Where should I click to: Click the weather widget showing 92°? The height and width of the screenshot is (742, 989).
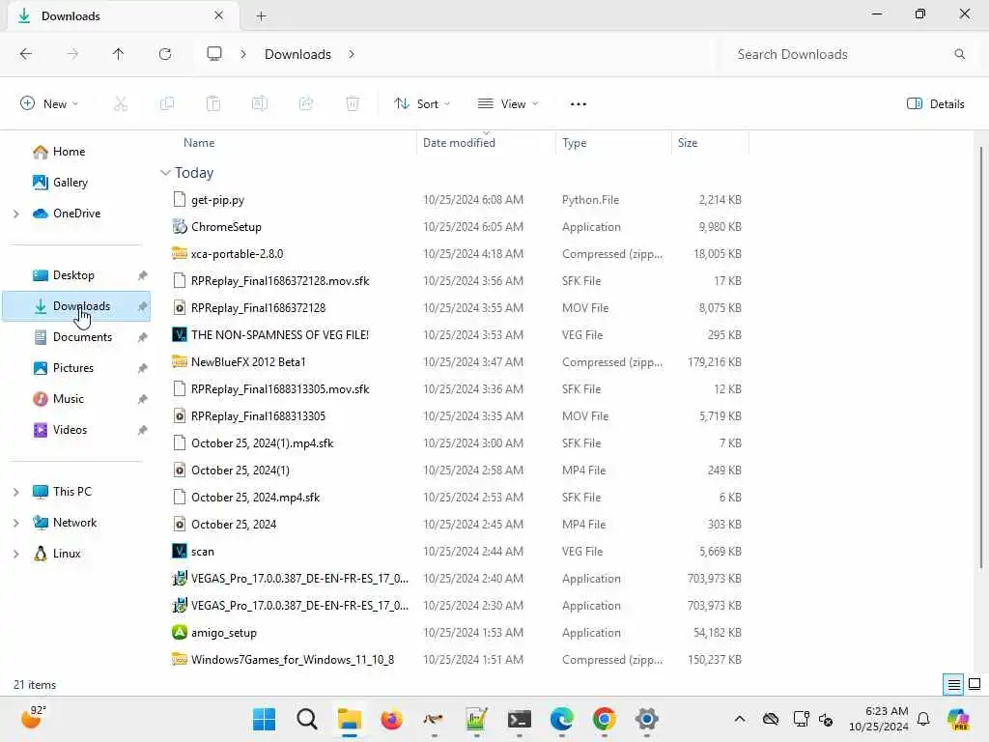pos(34,718)
